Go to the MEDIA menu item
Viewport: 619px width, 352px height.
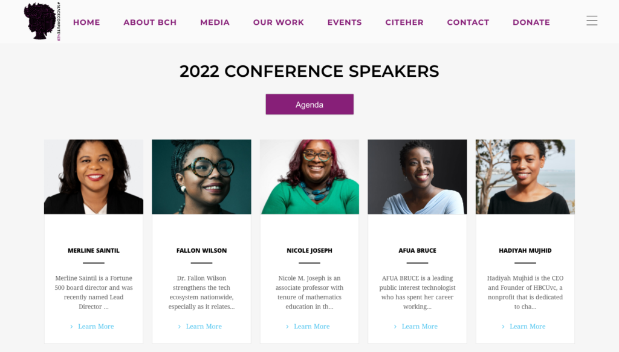click(x=215, y=22)
